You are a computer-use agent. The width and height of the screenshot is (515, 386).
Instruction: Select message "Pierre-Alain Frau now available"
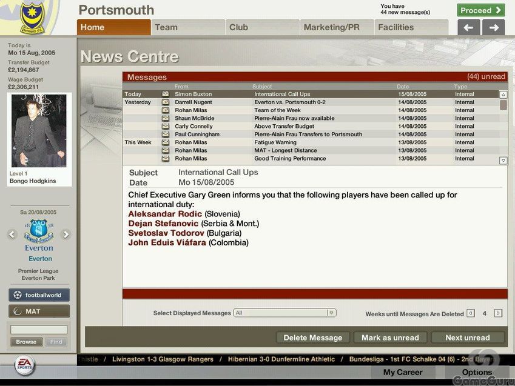pyautogui.click(x=294, y=118)
